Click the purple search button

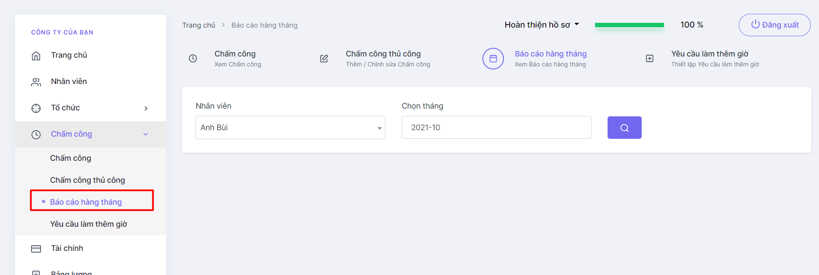(x=624, y=128)
